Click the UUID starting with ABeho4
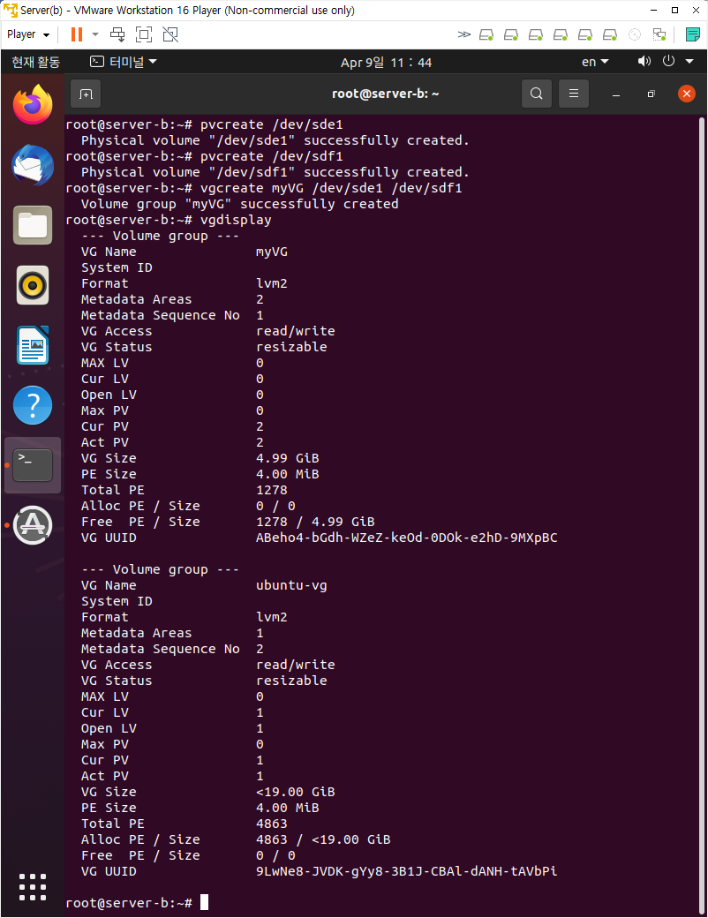Screen dimensions: 708x918 pyautogui.click(x=406, y=538)
